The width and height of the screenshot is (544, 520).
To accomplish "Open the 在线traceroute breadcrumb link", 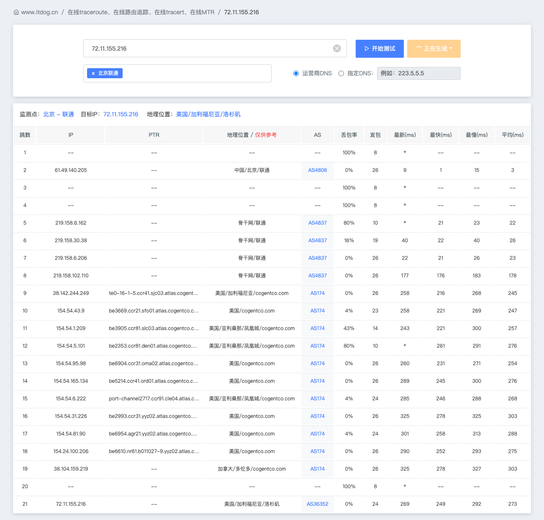I will (x=141, y=12).
